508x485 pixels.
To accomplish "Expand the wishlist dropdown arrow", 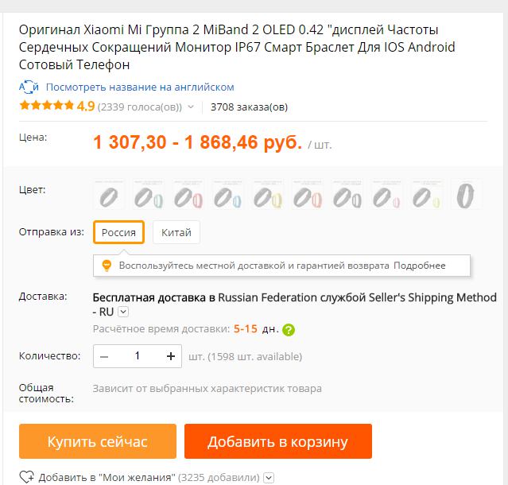I will click(269, 478).
